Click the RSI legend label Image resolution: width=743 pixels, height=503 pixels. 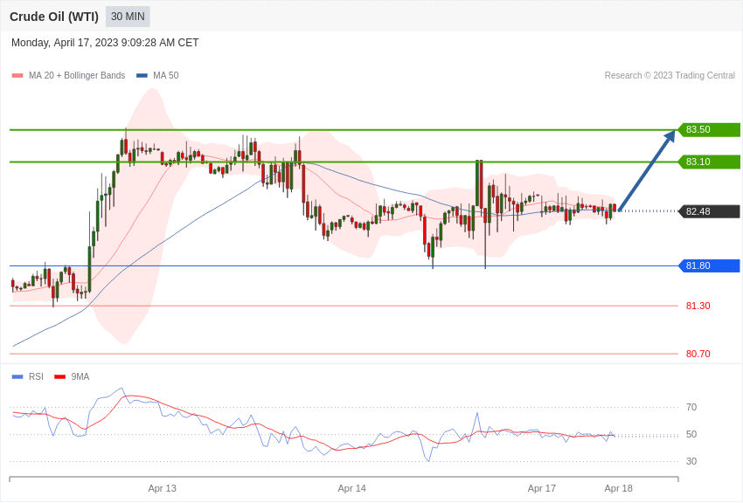(x=36, y=377)
